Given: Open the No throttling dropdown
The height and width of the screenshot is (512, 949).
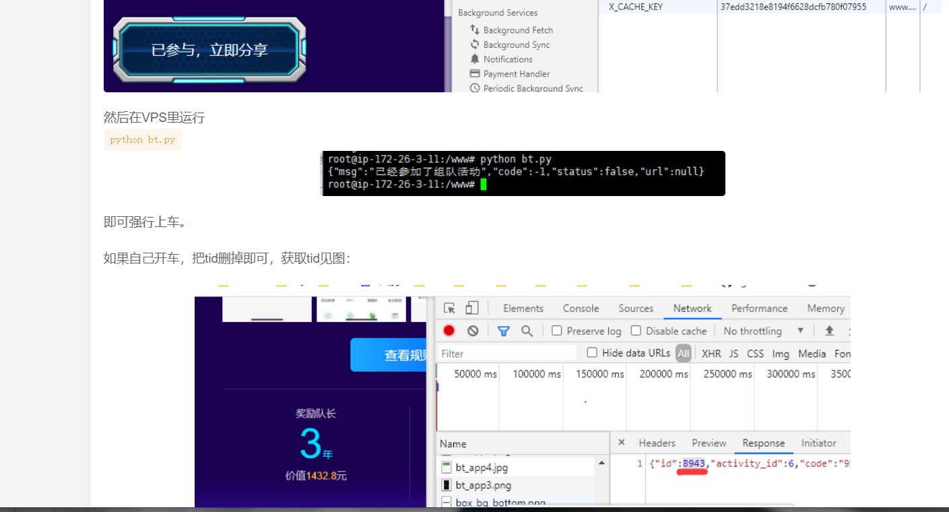Looking at the screenshot, I should [x=763, y=331].
